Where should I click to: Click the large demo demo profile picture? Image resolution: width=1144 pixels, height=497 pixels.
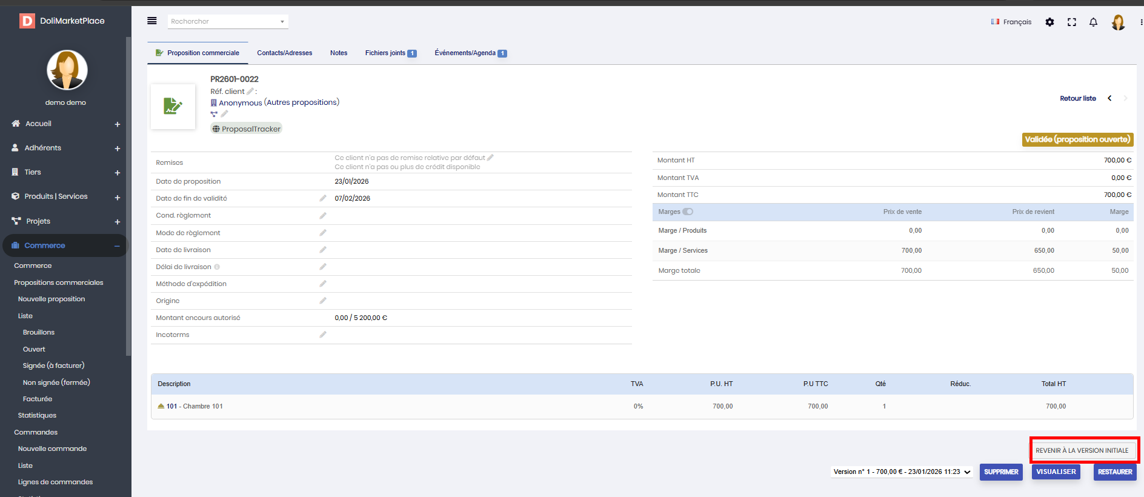67,70
